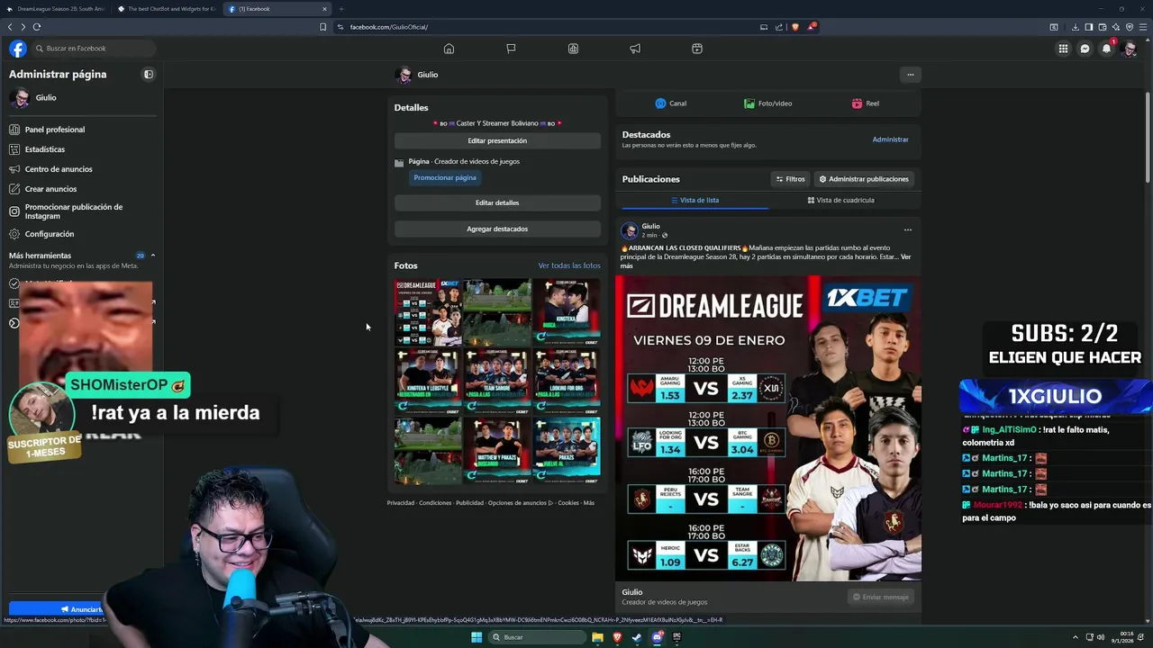Click the Editar detalles button
Screen dimensions: 1153x648
(x=497, y=202)
